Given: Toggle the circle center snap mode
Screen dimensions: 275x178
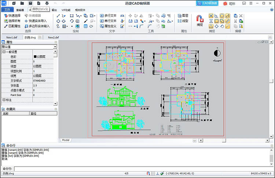Looking at the screenshot, I should [x=222, y=16].
